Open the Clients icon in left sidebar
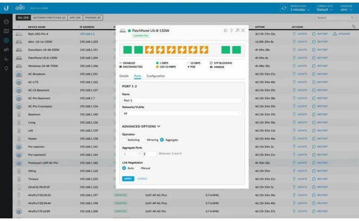Image resolution: width=359 pixels, height=221 pixels. point(6,50)
